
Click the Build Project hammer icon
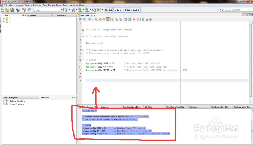pos(66,10)
